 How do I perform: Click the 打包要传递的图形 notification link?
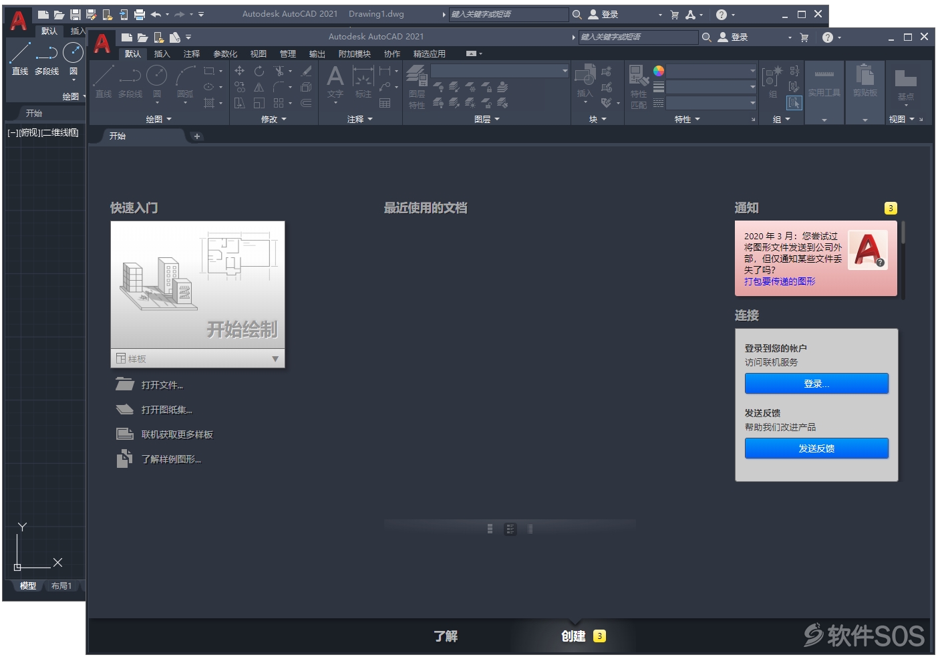tap(780, 281)
